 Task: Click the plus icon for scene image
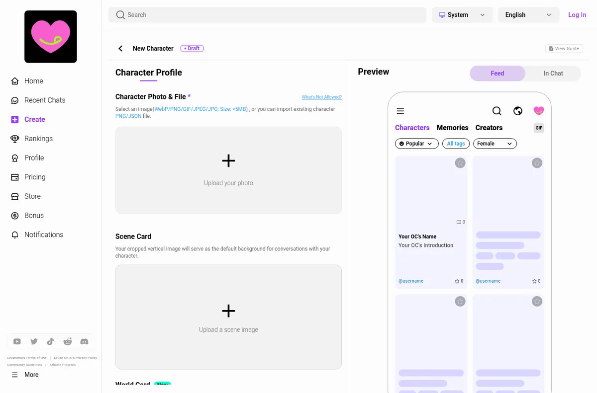pos(228,311)
